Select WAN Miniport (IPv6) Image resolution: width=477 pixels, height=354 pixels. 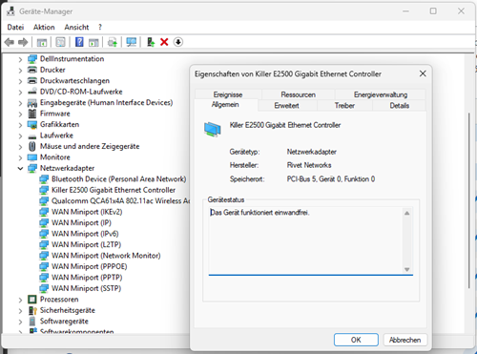point(85,234)
